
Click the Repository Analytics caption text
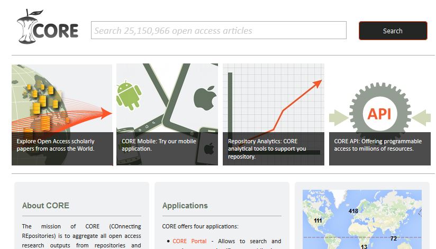(267, 149)
